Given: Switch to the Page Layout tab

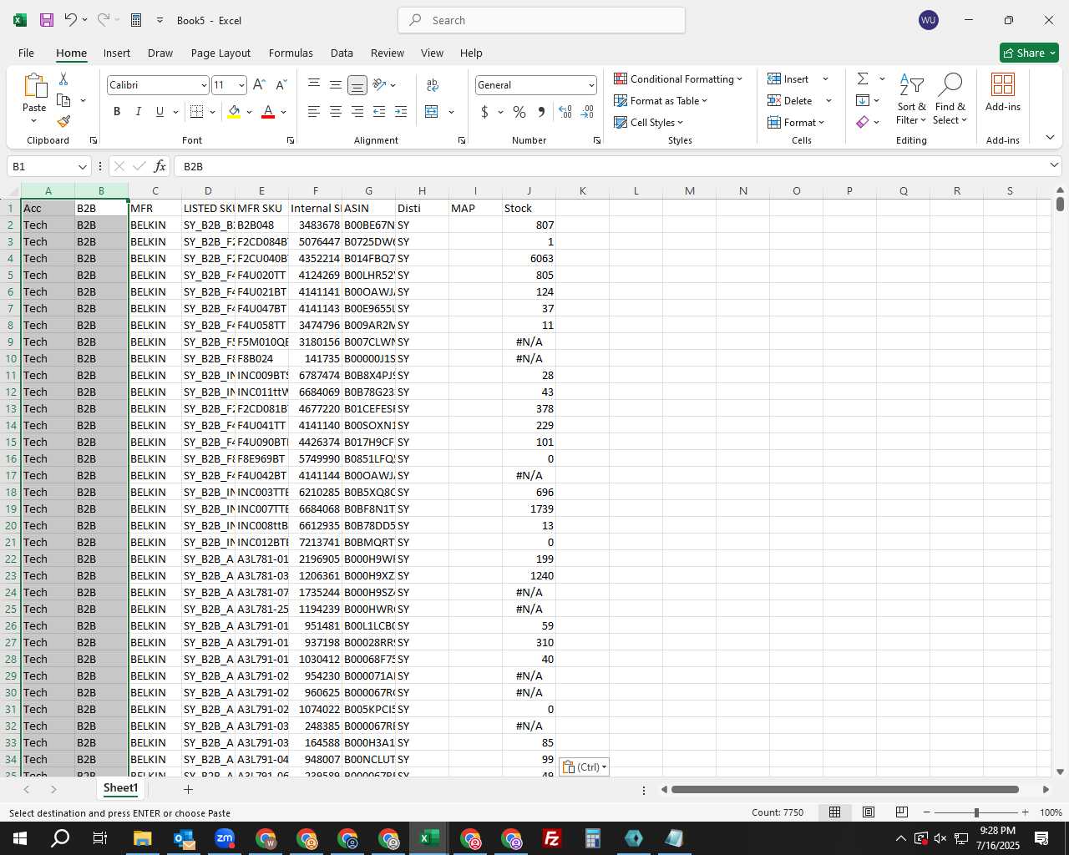Looking at the screenshot, I should [220, 53].
